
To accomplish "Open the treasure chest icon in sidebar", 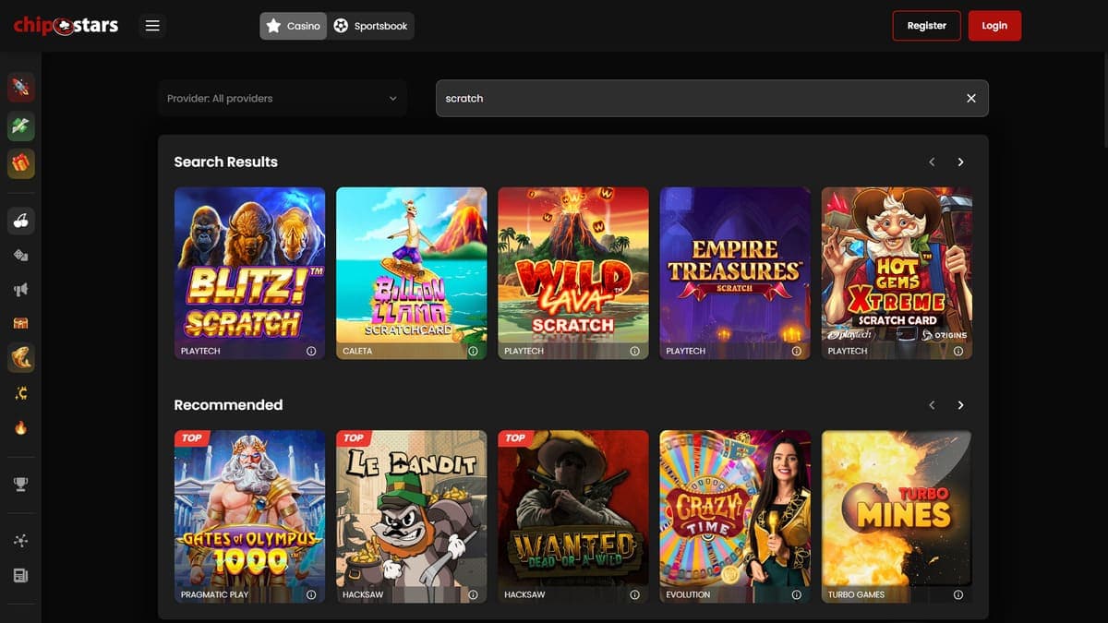I will 20,323.
